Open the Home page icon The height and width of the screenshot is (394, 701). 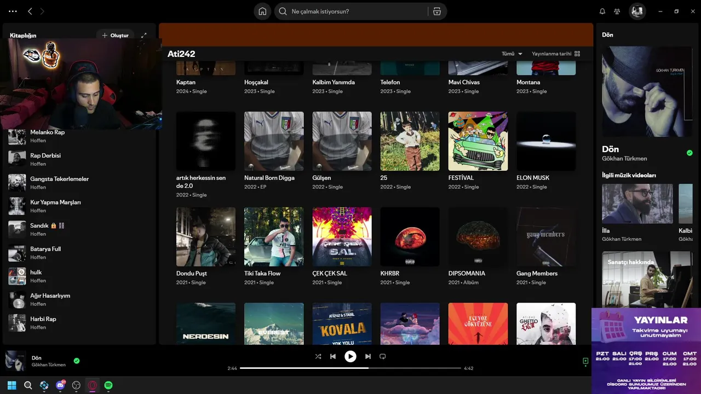(x=262, y=11)
